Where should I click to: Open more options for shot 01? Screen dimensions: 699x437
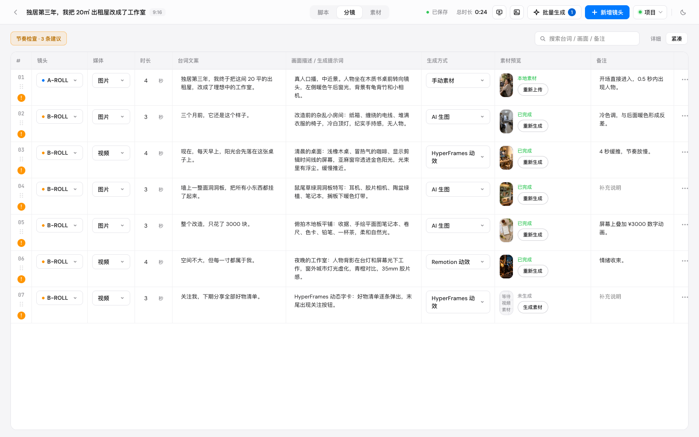tap(685, 80)
